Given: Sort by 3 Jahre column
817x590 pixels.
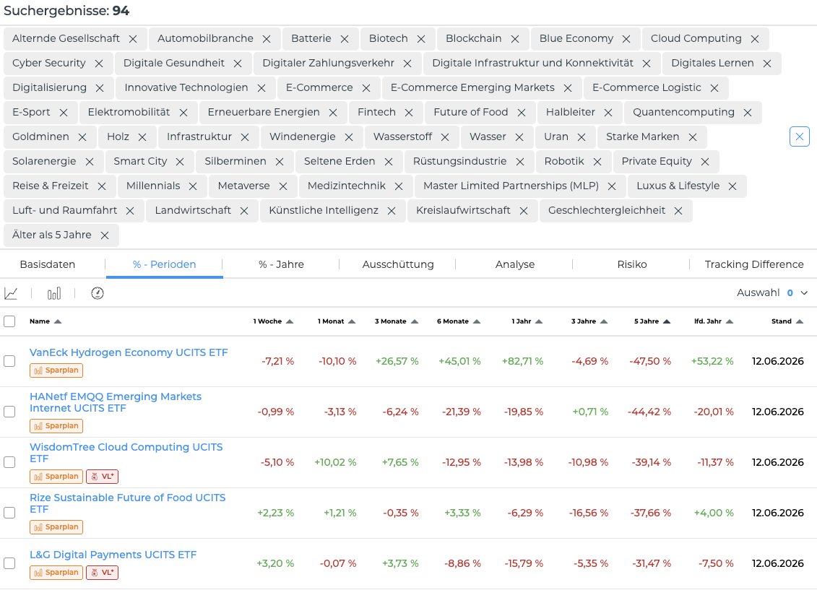Looking at the screenshot, I should pyautogui.click(x=589, y=321).
